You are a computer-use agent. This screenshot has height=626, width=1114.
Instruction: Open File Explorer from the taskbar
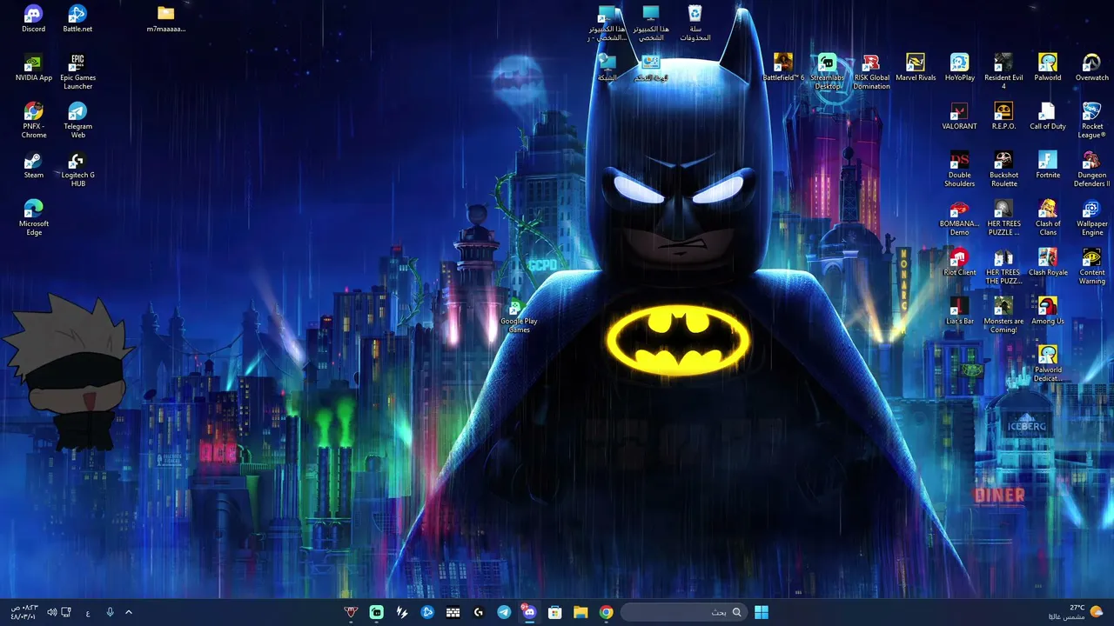[x=580, y=612]
